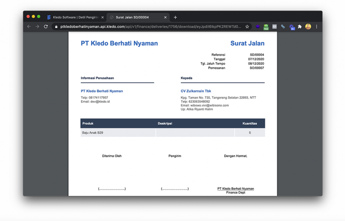Open the purple cube extension icon
This screenshot has height=221, width=345.
click(258, 27)
